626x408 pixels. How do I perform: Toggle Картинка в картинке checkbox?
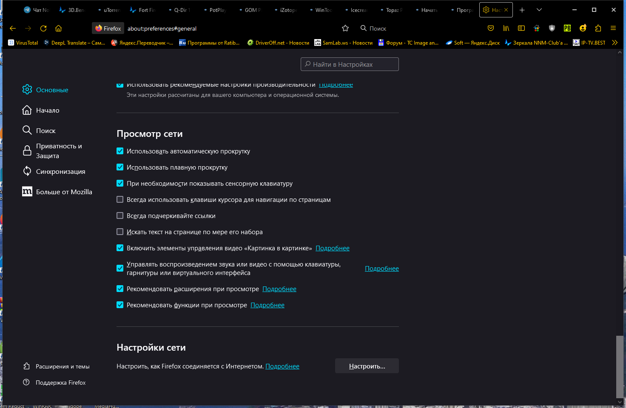coord(120,248)
